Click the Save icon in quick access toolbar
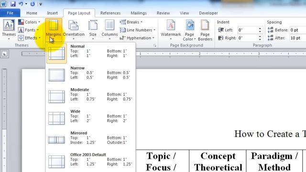The width and height of the screenshot is (306, 172). (x=13, y=4)
